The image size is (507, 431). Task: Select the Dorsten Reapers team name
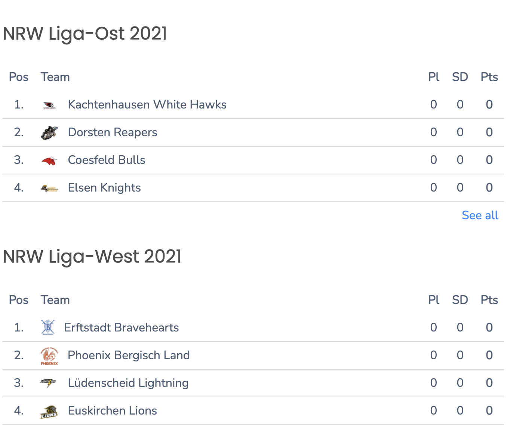click(113, 132)
